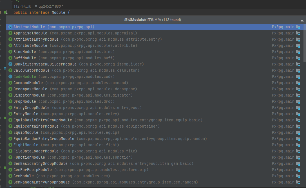Click the class icon beside AbstractModule
Image resolution: width=306 pixels, height=188 pixels.
(x=10, y=27)
